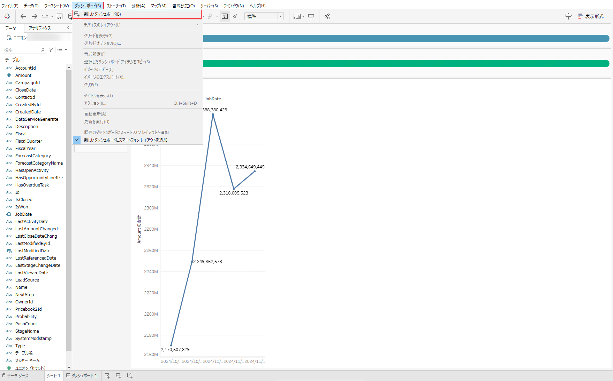
Task: Toggle 新しいダッシュボードにスマートフォン レイアウトを追加 option
Action: click(126, 140)
